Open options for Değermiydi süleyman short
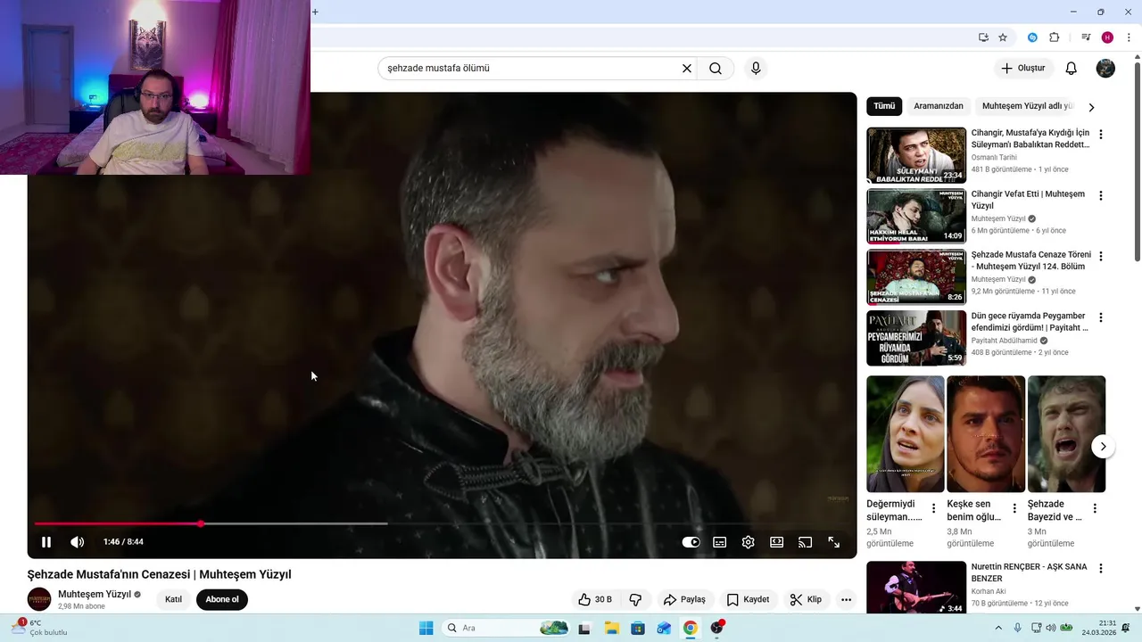The height and width of the screenshot is (642, 1142). [934, 508]
